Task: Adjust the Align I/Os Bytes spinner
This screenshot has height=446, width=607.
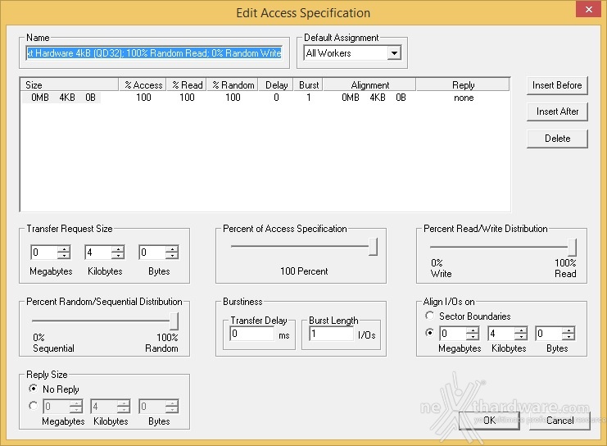Action: [568, 333]
